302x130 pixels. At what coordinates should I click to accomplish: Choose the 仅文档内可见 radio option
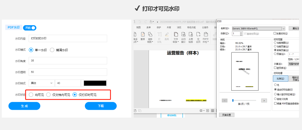[49, 95]
